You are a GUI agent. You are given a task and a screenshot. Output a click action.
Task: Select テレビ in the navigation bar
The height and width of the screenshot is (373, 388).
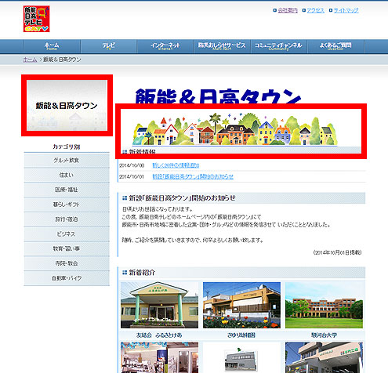pos(108,46)
